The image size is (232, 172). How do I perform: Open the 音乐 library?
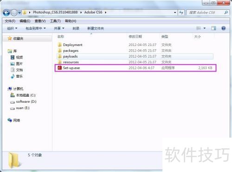pos(19,76)
